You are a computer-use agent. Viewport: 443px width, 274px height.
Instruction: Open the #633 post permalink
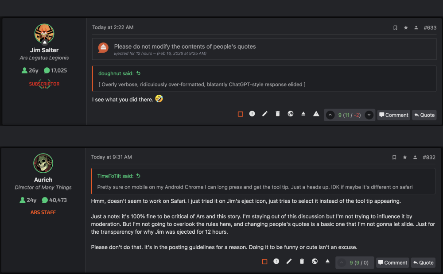(x=430, y=28)
